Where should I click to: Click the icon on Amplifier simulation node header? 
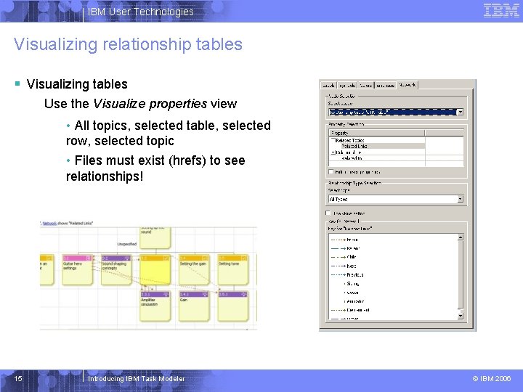(166, 294)
